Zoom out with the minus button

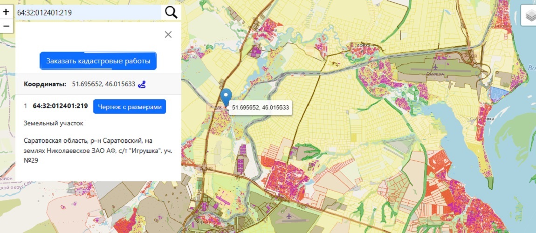[x=6, y=26]
